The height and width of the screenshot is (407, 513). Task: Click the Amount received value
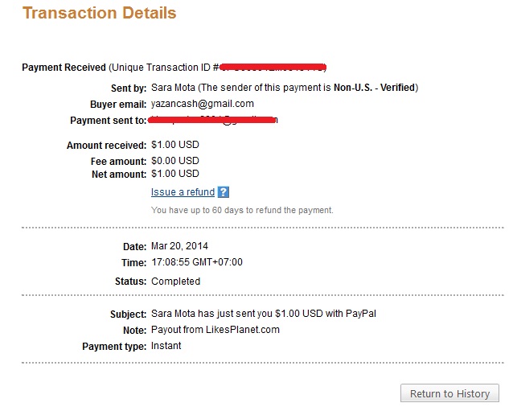174,146
